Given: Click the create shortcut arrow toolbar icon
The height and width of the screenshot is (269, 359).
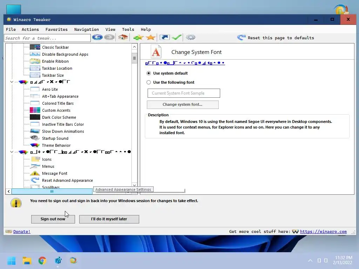Looking at the screenshot, I should 164,37.
